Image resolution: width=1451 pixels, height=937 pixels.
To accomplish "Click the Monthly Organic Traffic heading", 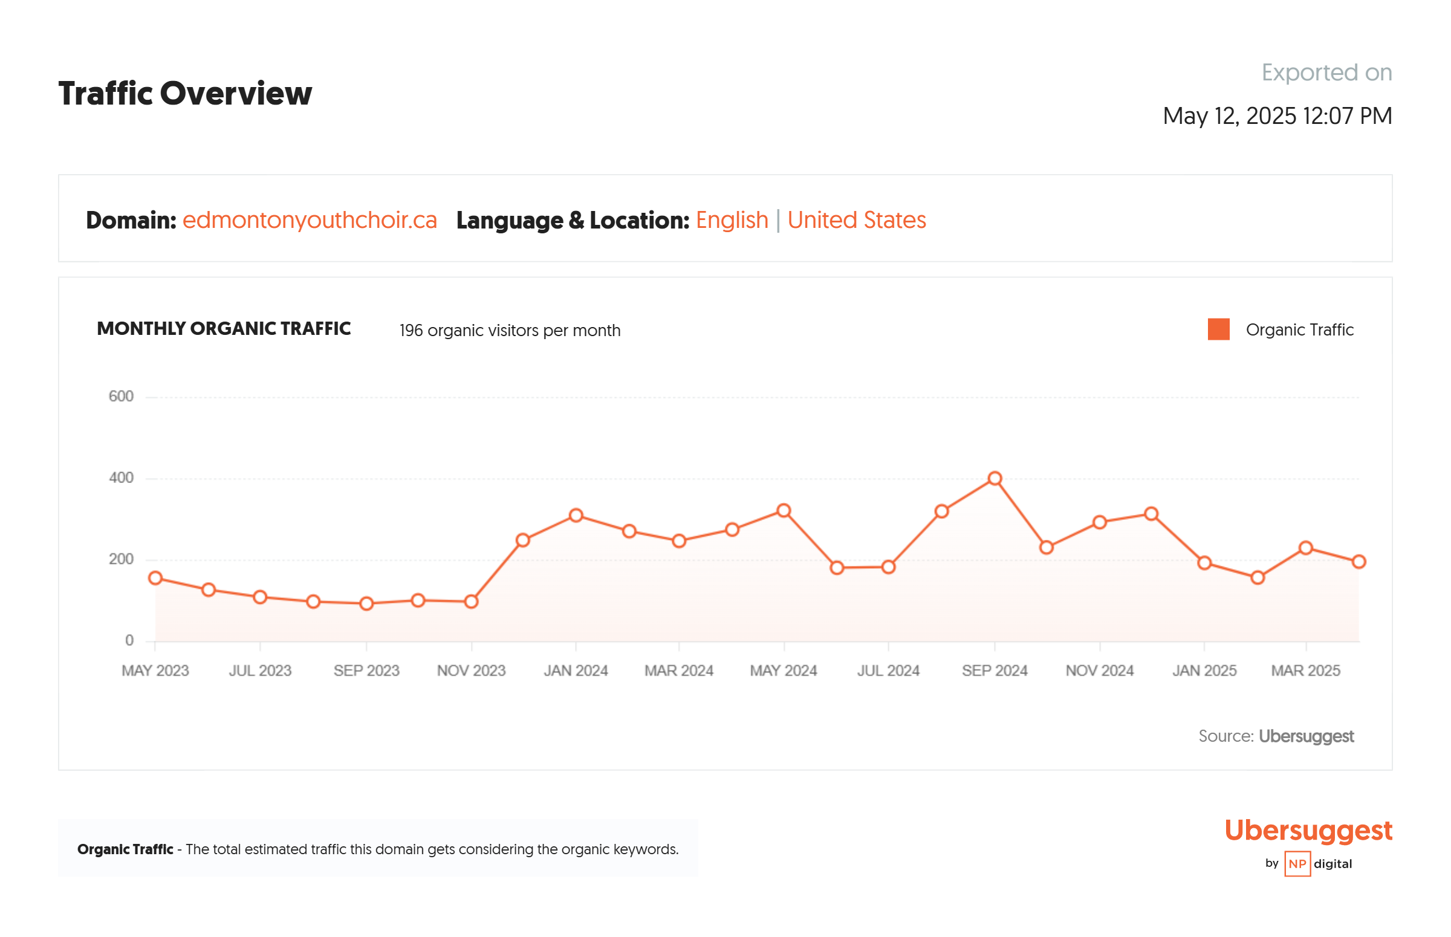I will click(223, 329).
